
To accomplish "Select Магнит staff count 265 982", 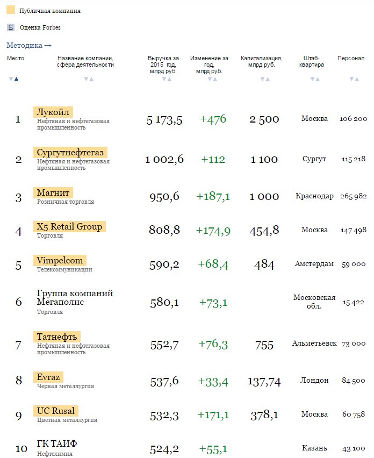I will coord(354,196).
